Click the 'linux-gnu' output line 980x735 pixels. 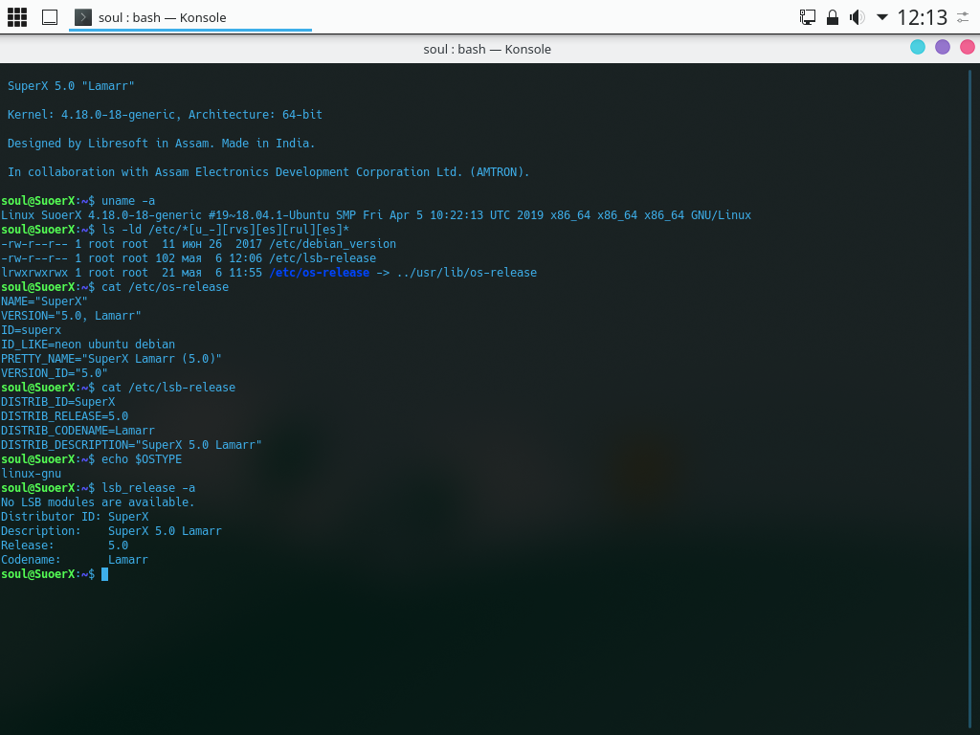[32, 474]
